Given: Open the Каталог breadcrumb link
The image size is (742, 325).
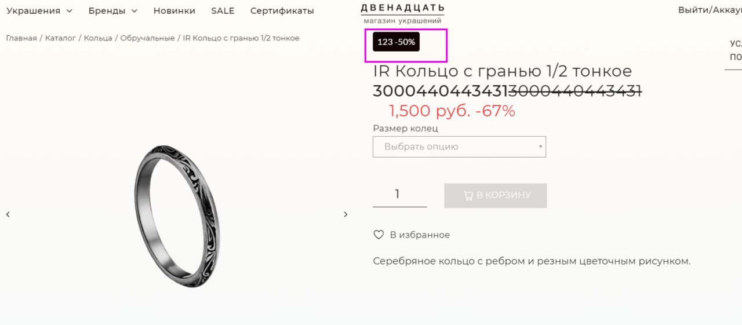Looking at the screenshot, I should coord(61,38).
